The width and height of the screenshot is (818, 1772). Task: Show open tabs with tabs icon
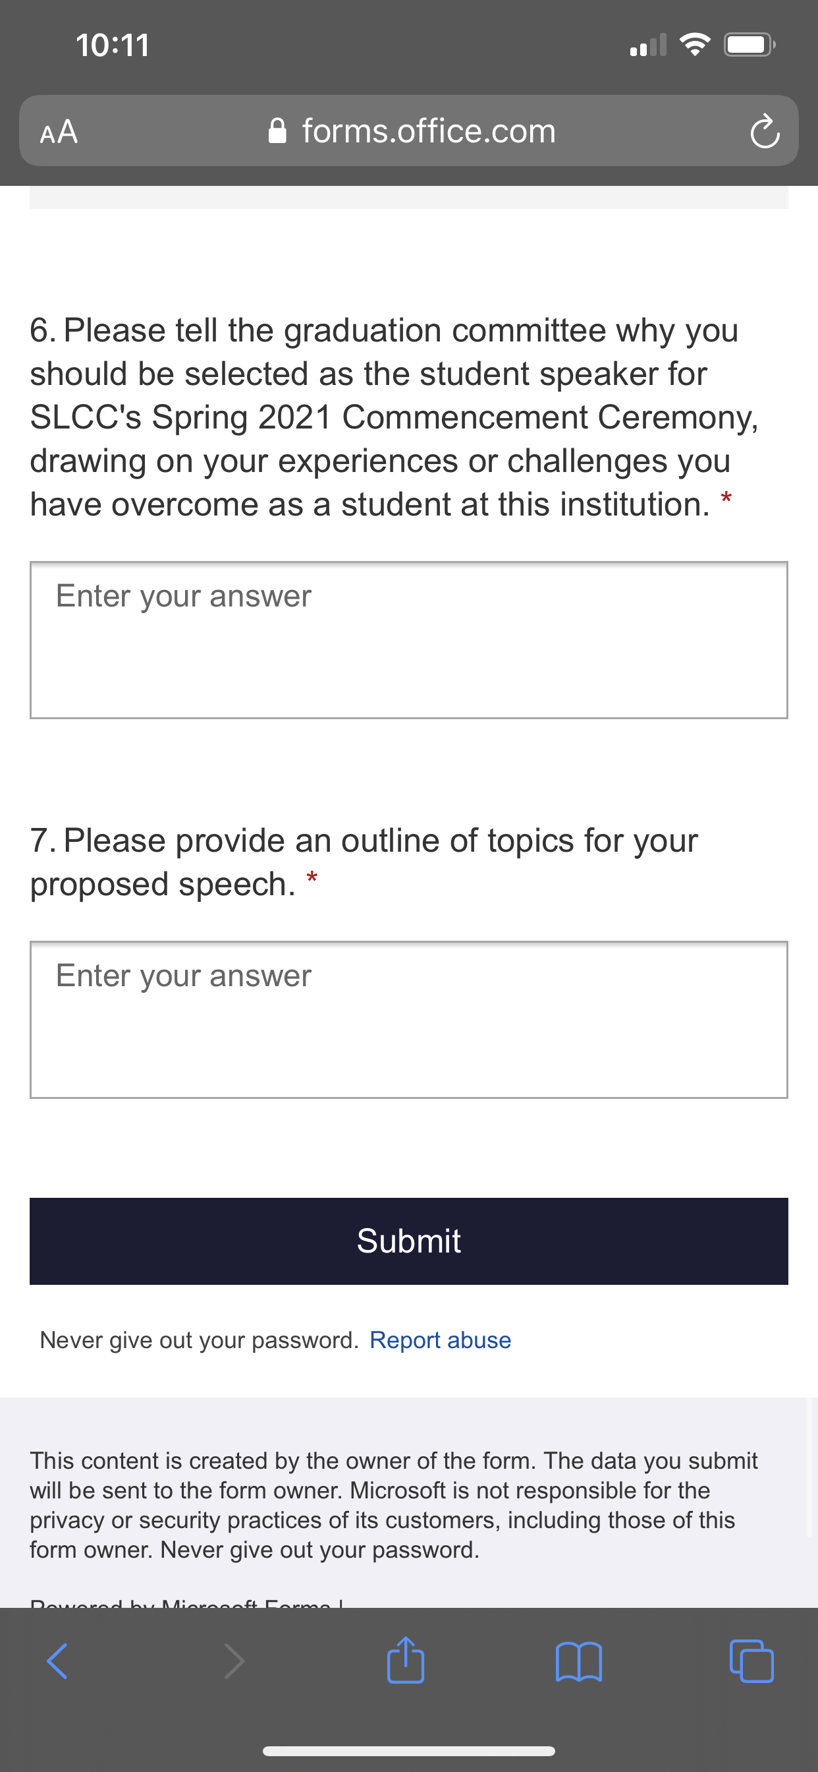click(751, 1661)
